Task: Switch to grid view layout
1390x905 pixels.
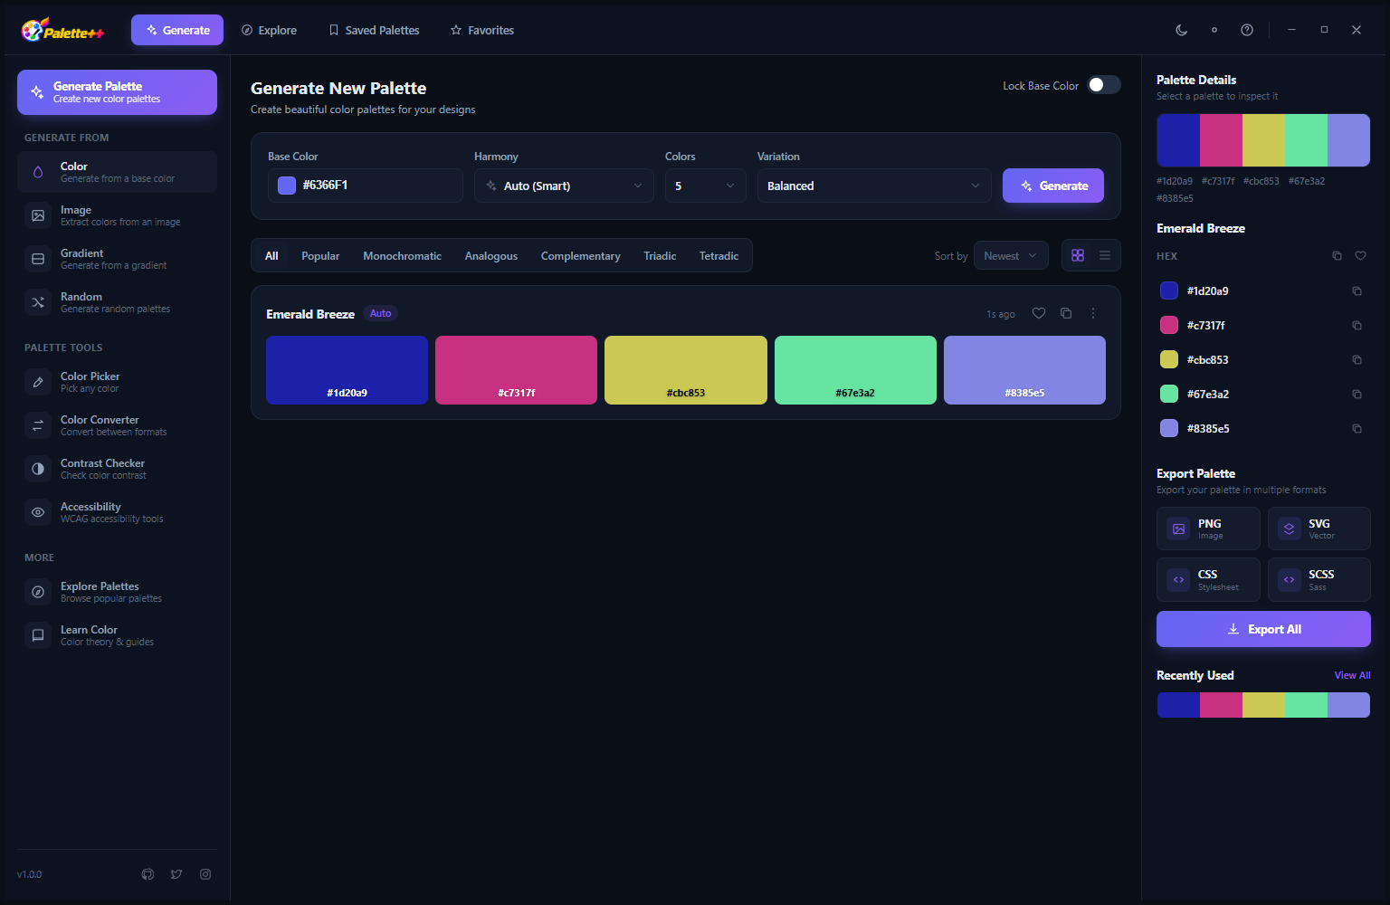Action: 1078,255
